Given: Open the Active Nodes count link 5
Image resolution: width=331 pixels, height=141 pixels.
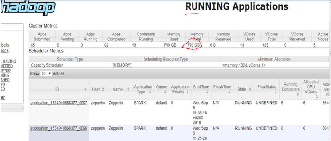Looking at the screenshot, I should pos(314,45).
